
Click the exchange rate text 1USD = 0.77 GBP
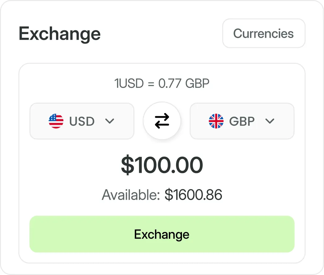162,83
